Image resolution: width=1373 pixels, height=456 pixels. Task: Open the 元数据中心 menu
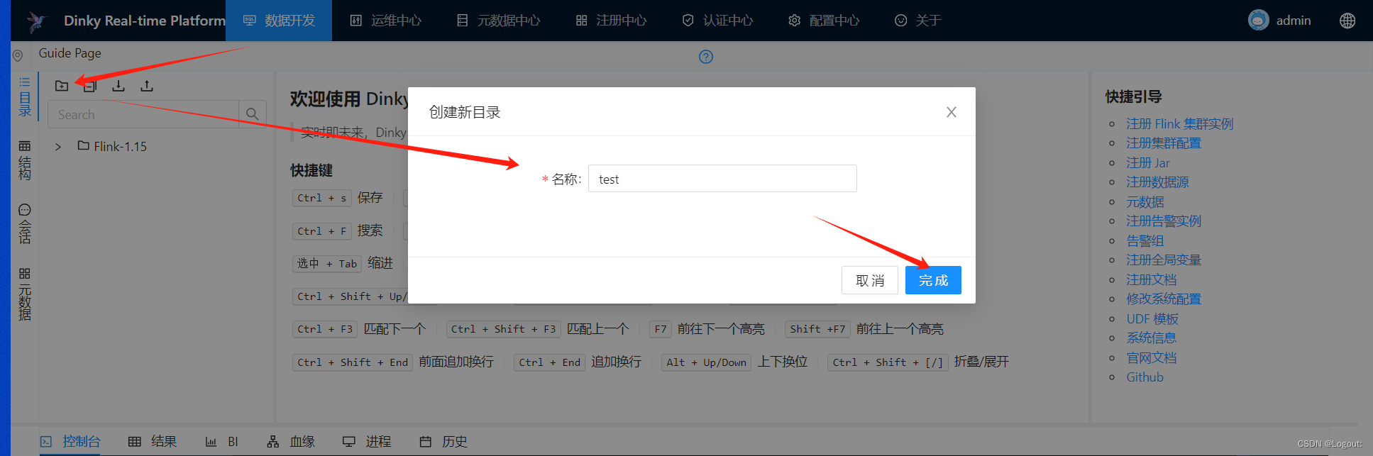coord(498,21)
